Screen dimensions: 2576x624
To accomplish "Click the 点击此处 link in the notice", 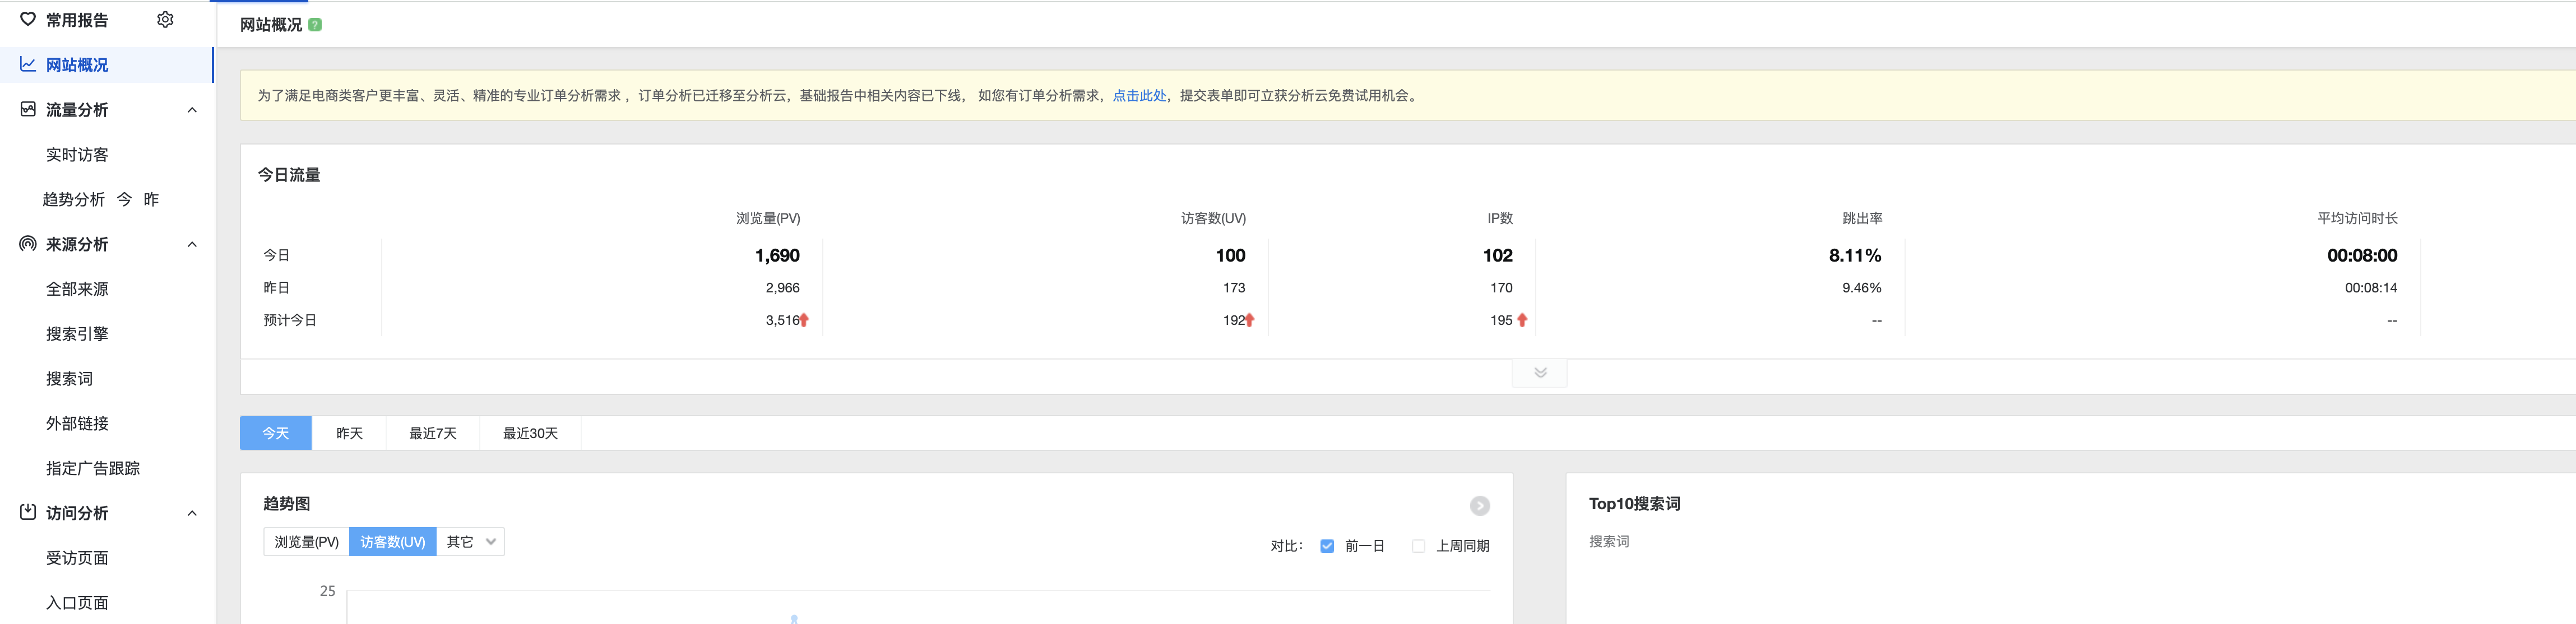I will pos(1139,96).
